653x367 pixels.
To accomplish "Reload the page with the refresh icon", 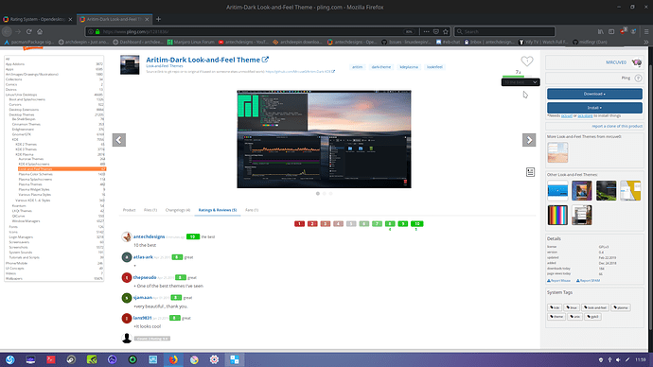I will click(28, 31).
